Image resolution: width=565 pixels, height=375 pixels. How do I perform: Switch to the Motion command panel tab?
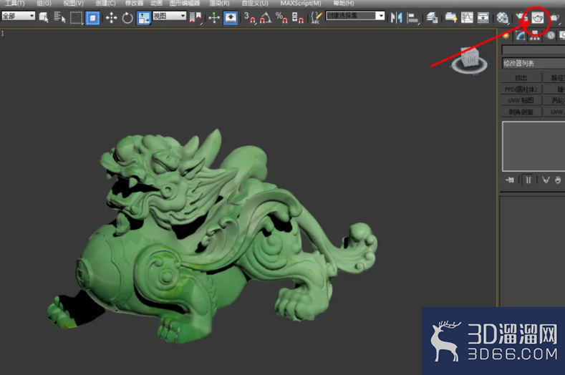pos(550,35)
